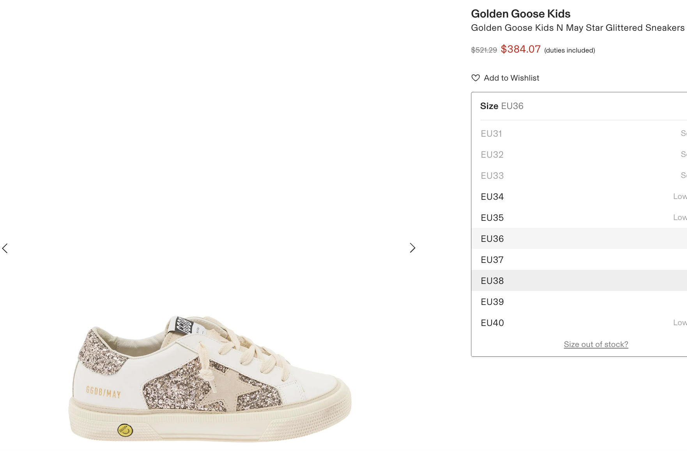
Task: Open the Golden Goose Kids brand heading
Action: pyautogui.click(x=521, y=14)
